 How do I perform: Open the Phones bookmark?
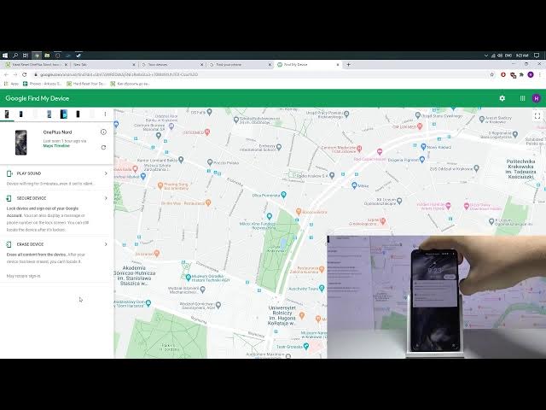[x=42, y=84]
